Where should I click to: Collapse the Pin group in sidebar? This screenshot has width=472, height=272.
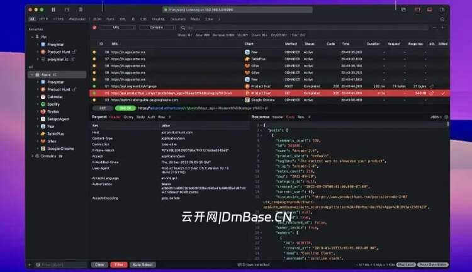32,37
